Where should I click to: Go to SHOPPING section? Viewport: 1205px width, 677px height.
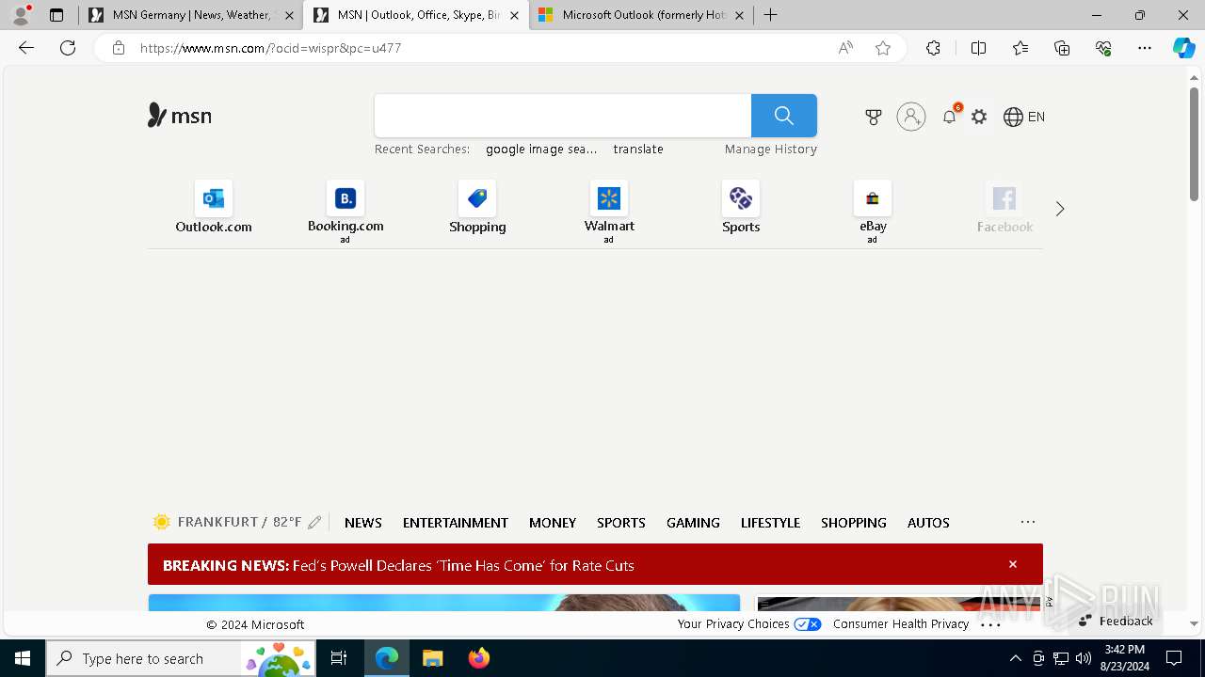pos(854,523)
